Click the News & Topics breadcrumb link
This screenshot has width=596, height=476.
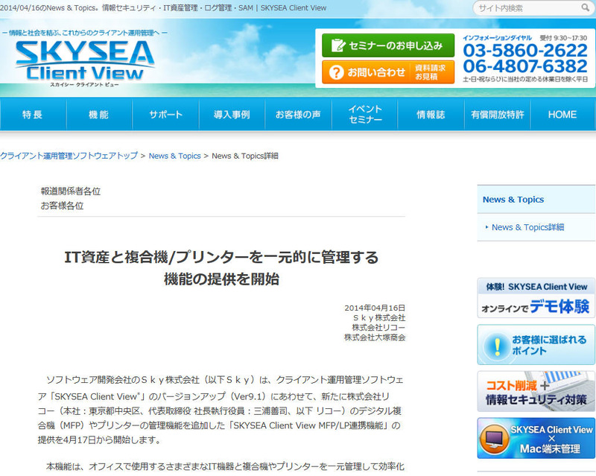[175, 156]
